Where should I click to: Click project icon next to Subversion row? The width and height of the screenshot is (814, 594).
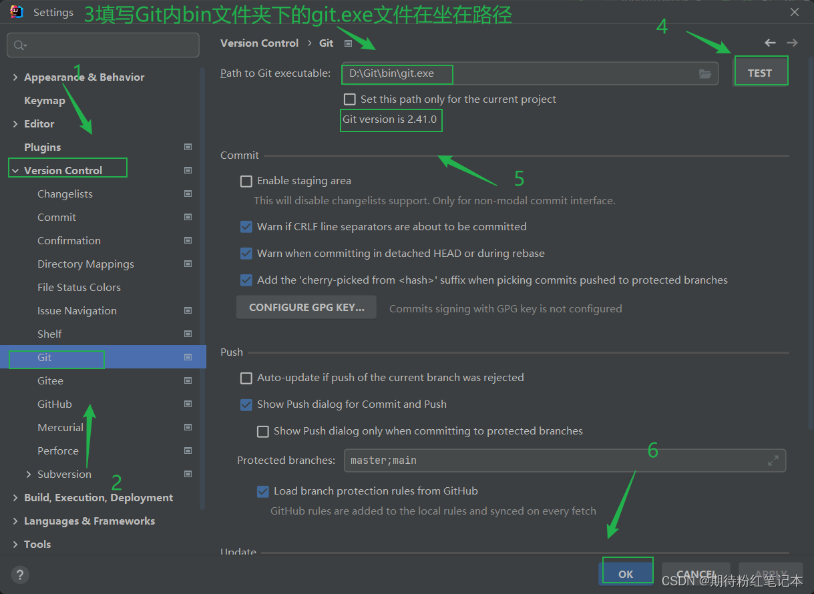click(x=188, y=474)
